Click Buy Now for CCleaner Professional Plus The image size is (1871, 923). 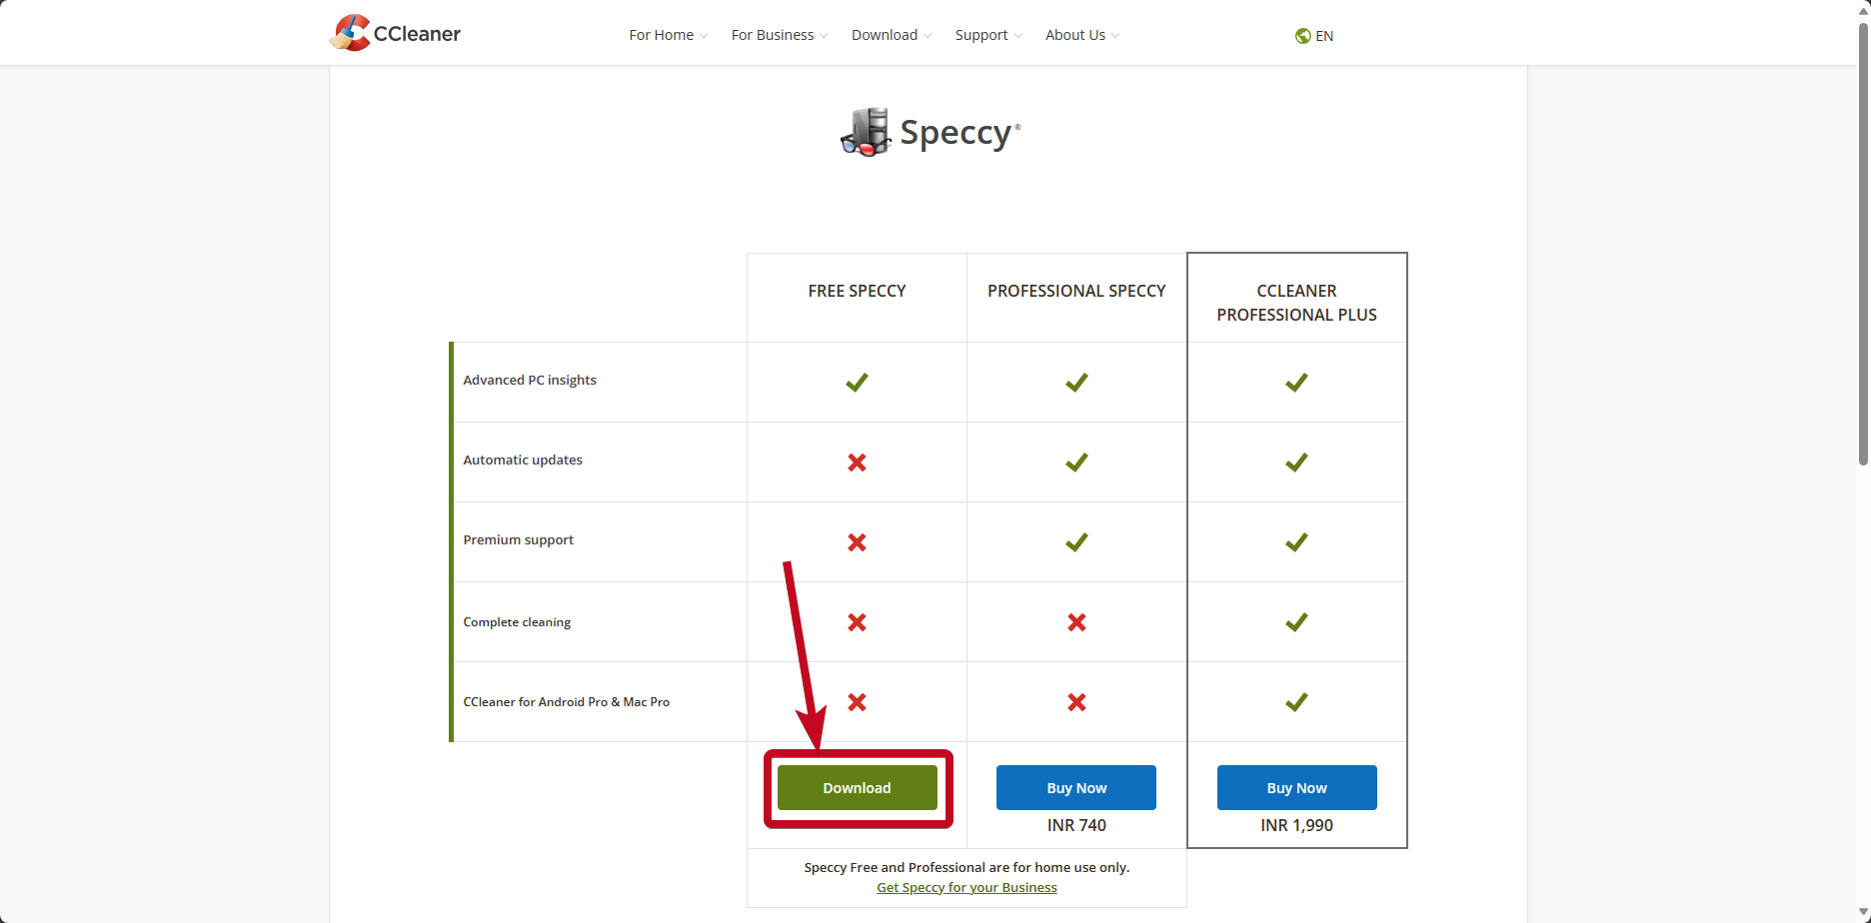click(x=1296, y=788)
